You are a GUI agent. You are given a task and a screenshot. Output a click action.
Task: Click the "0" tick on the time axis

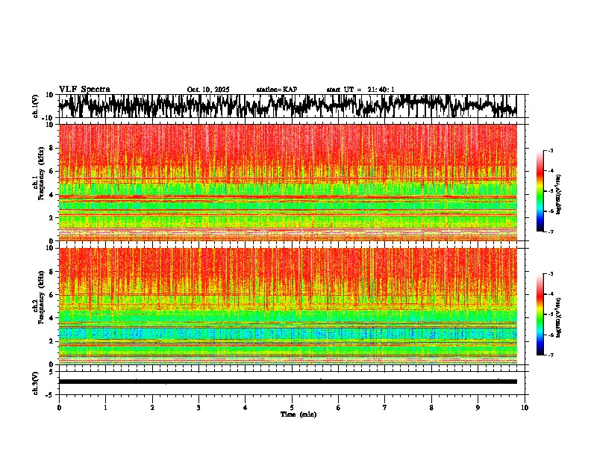[59, 408]
